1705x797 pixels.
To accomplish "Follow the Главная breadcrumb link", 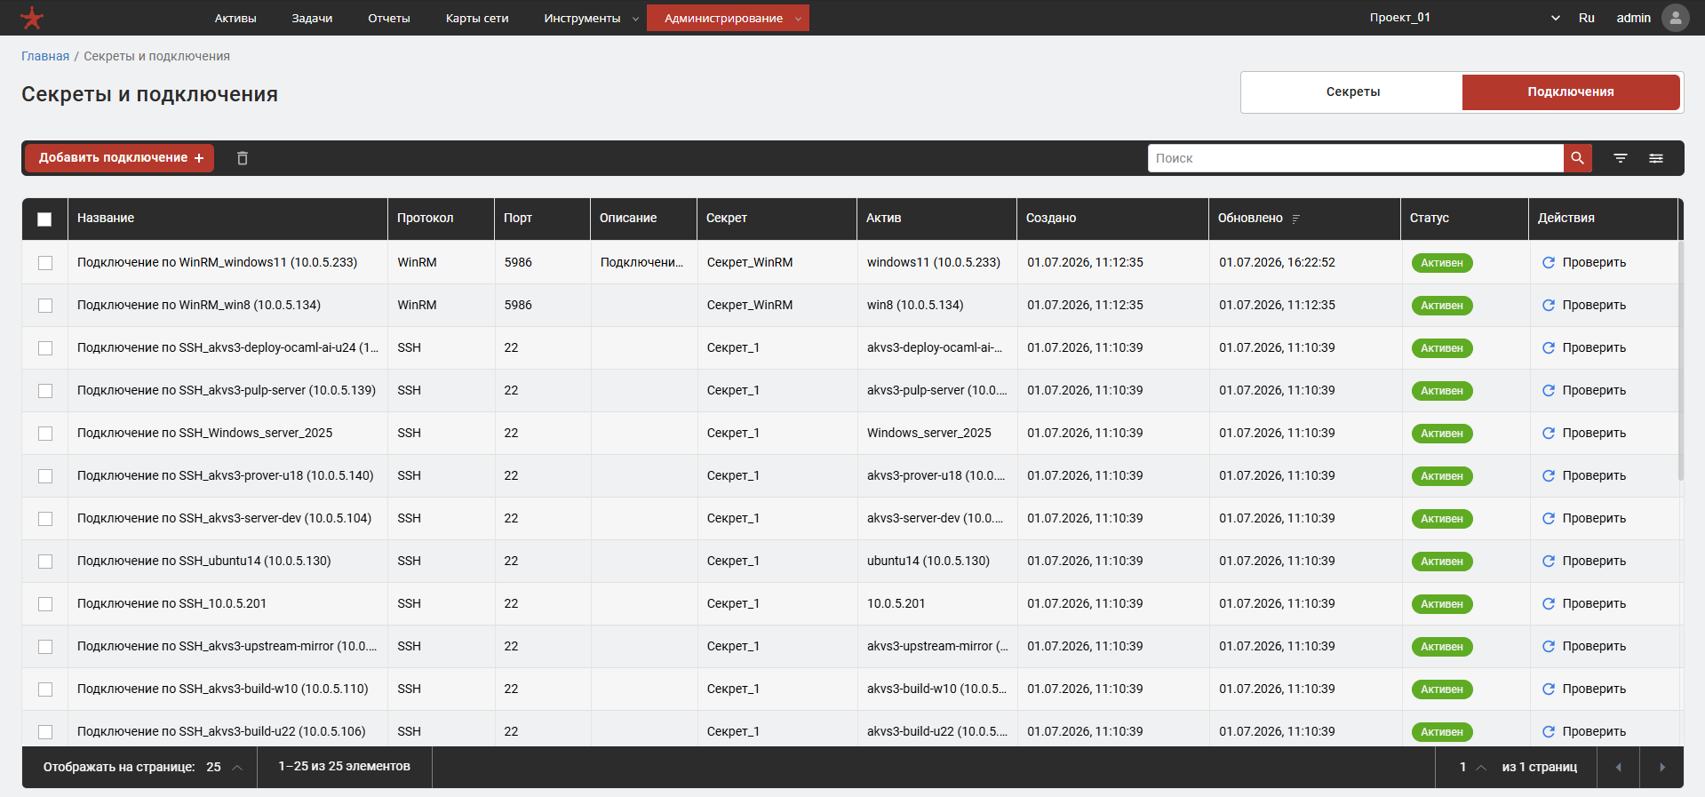I will (45, 56).
